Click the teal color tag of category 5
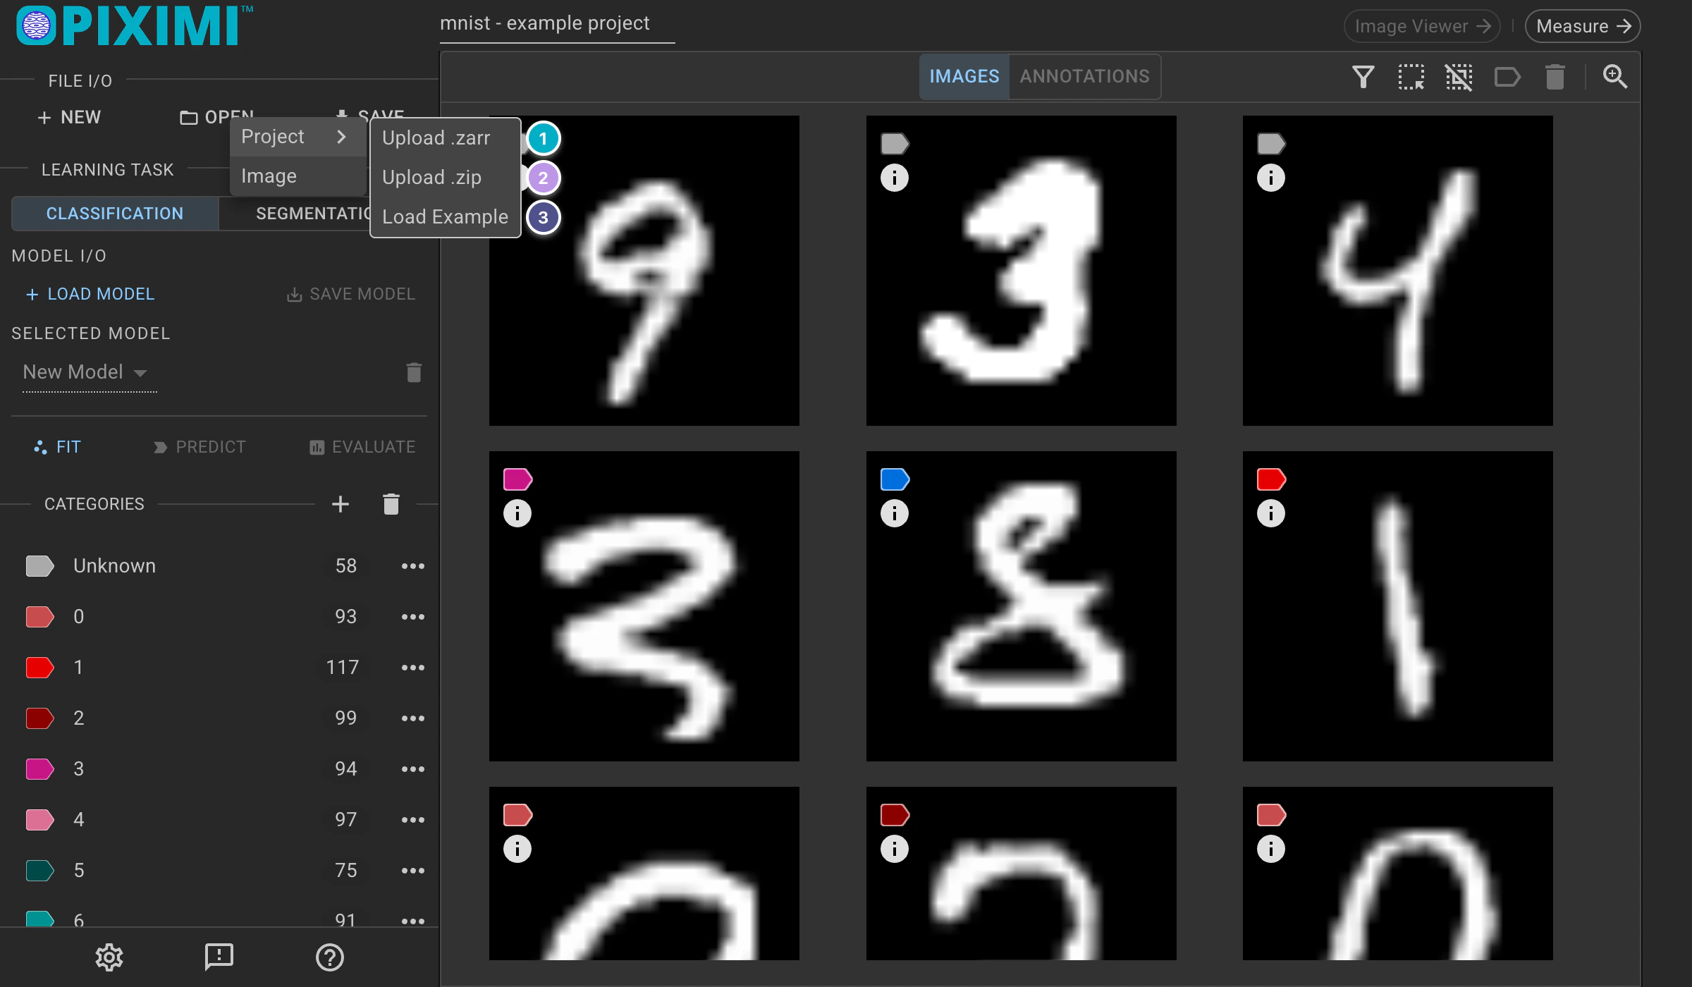 tap(39, 871)
